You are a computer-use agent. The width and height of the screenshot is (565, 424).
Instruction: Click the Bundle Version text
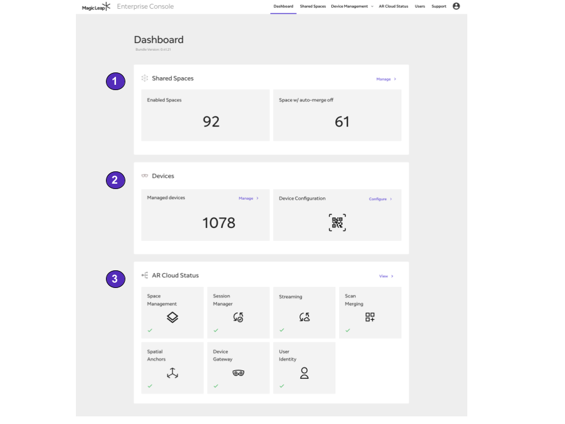pyautogui.click(x=153, y=49)
